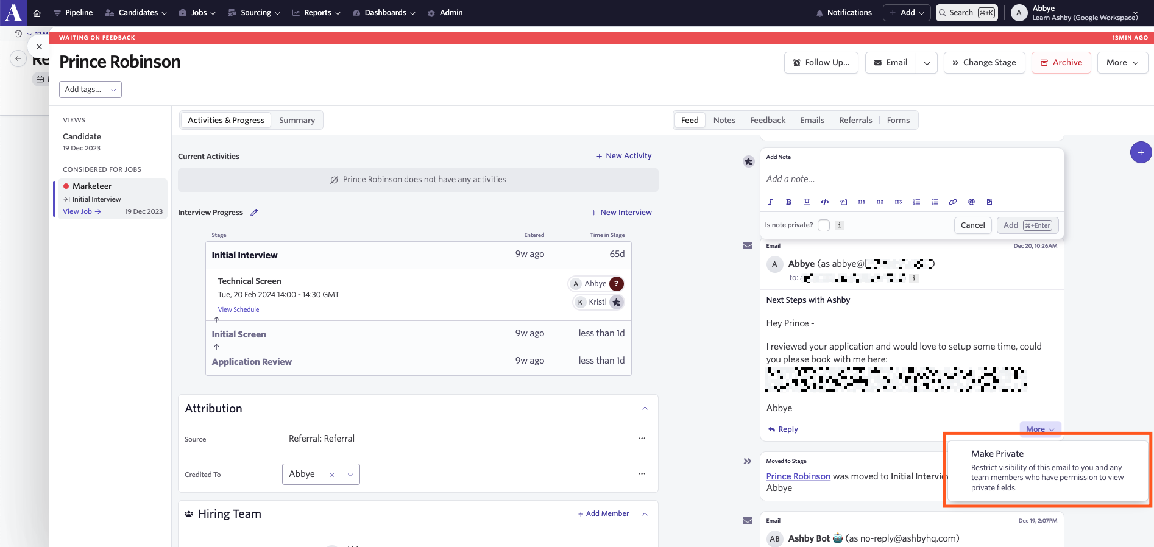Insert a numbered list in the note

[916, 202]
